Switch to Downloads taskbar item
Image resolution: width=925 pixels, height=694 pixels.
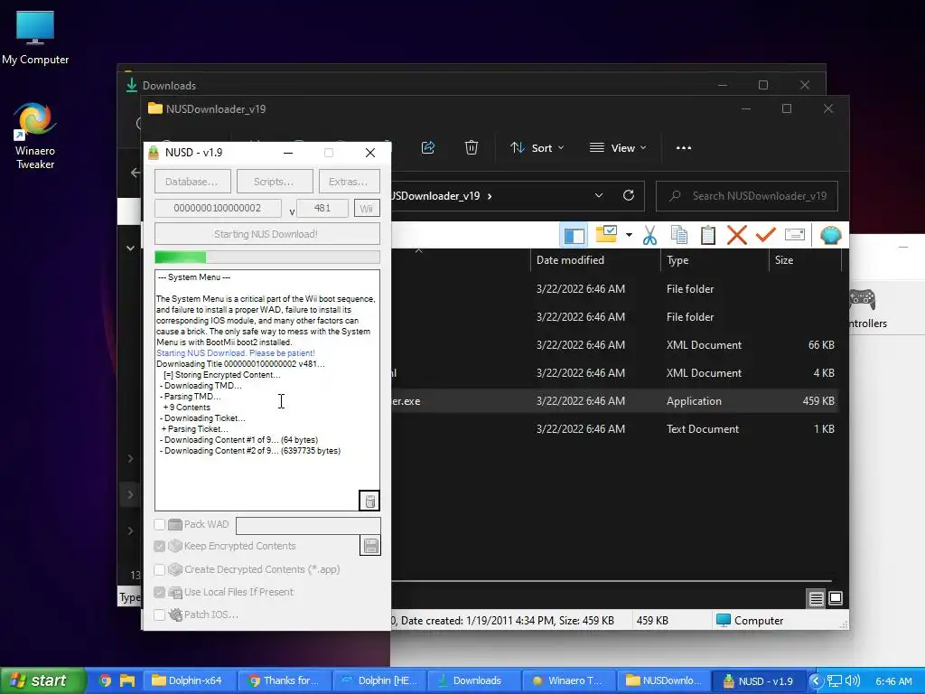pos(474,680)
